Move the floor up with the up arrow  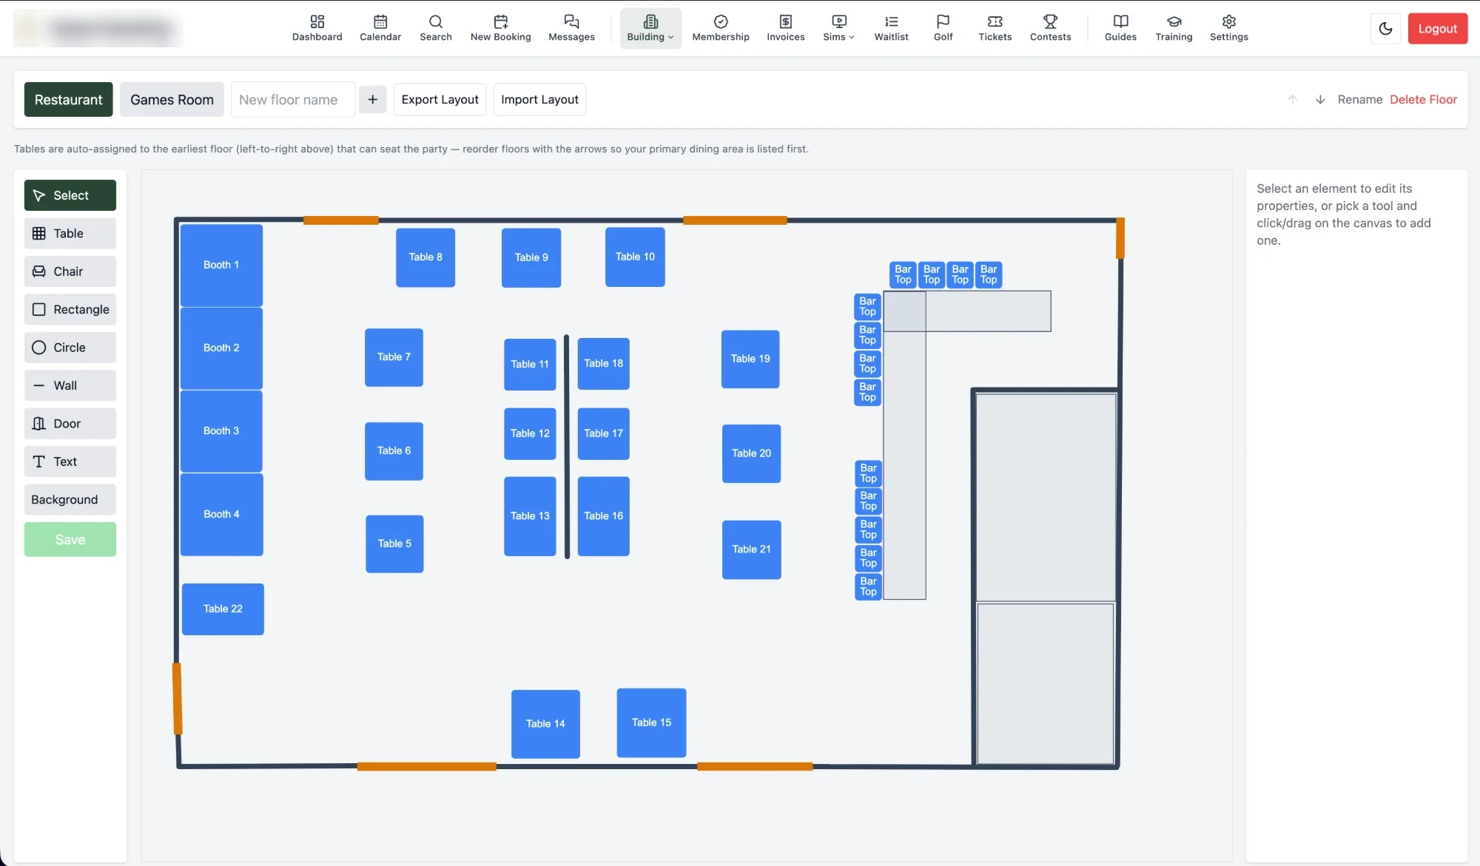point(1292,99)
